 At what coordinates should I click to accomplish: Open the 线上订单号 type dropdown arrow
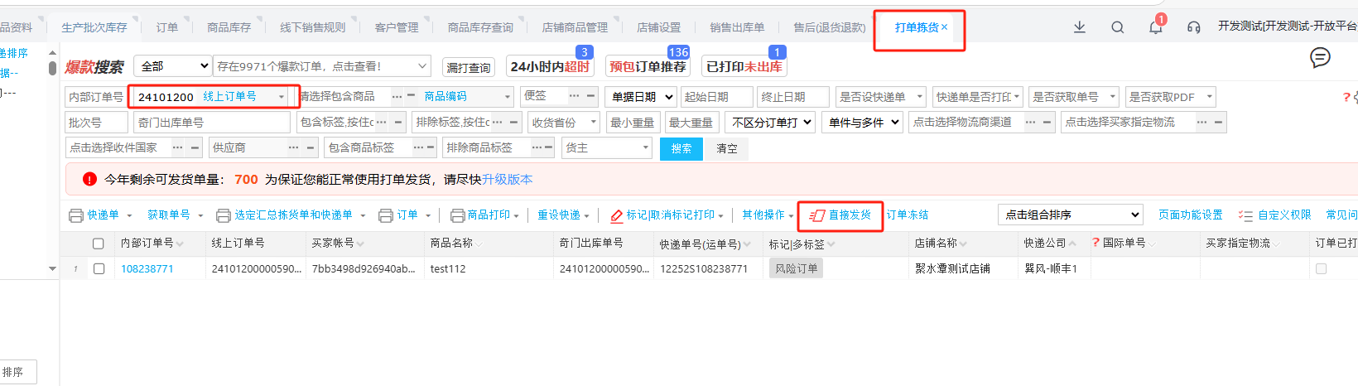click(x=282, y=97)
